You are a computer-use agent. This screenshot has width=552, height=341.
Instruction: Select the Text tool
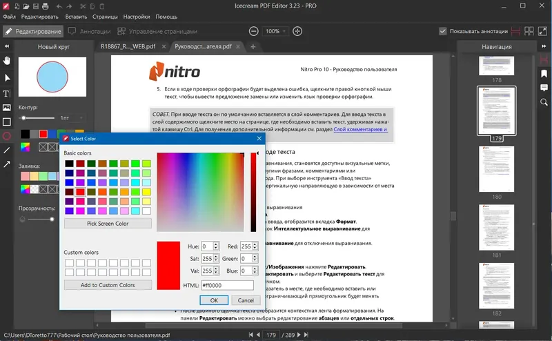coord(7,93)
